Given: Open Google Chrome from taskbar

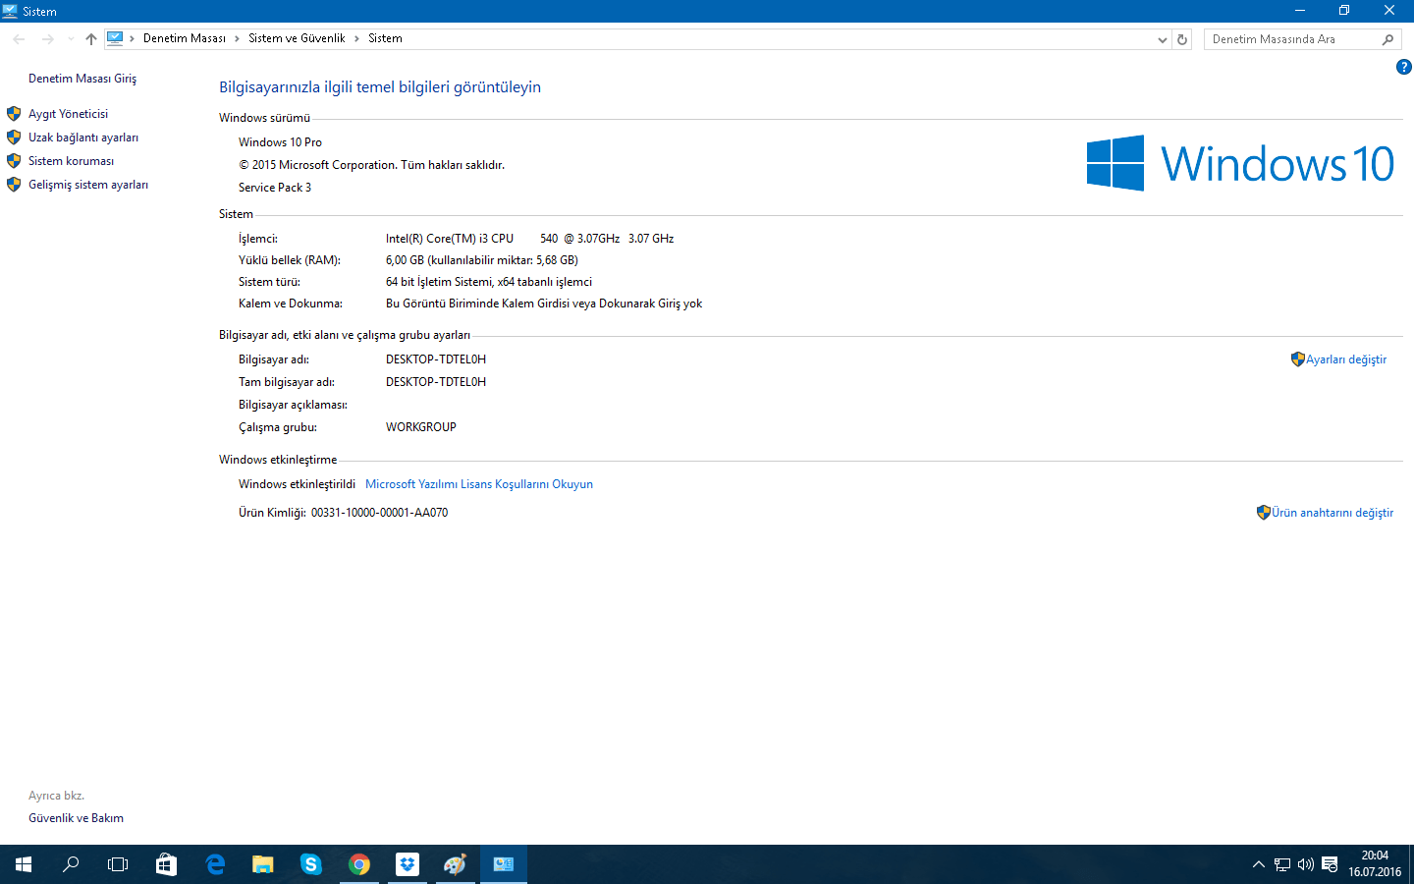Looking at the screenshot, I should pos(358,864).
